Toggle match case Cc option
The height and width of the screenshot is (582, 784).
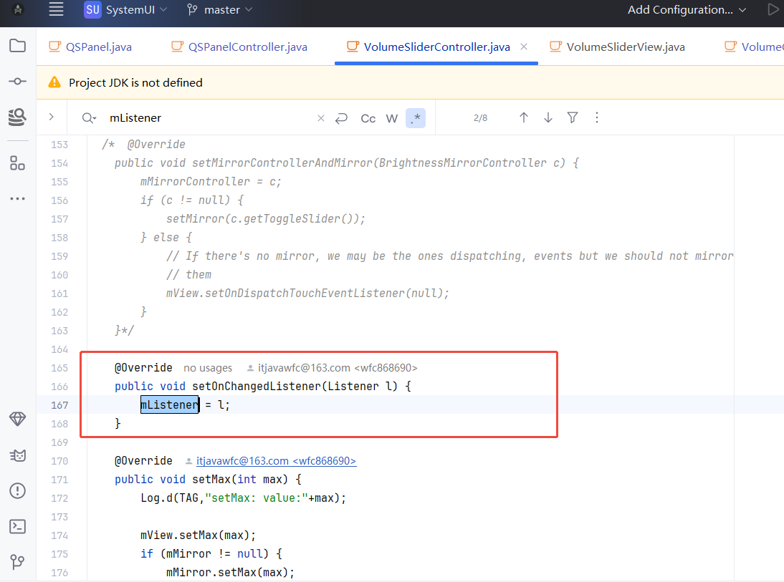point(368,118)
